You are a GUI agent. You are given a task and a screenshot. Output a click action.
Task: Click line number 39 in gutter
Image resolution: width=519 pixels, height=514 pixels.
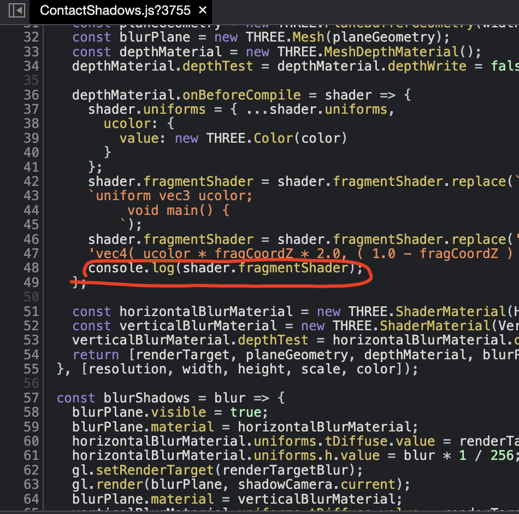[32, 138]
